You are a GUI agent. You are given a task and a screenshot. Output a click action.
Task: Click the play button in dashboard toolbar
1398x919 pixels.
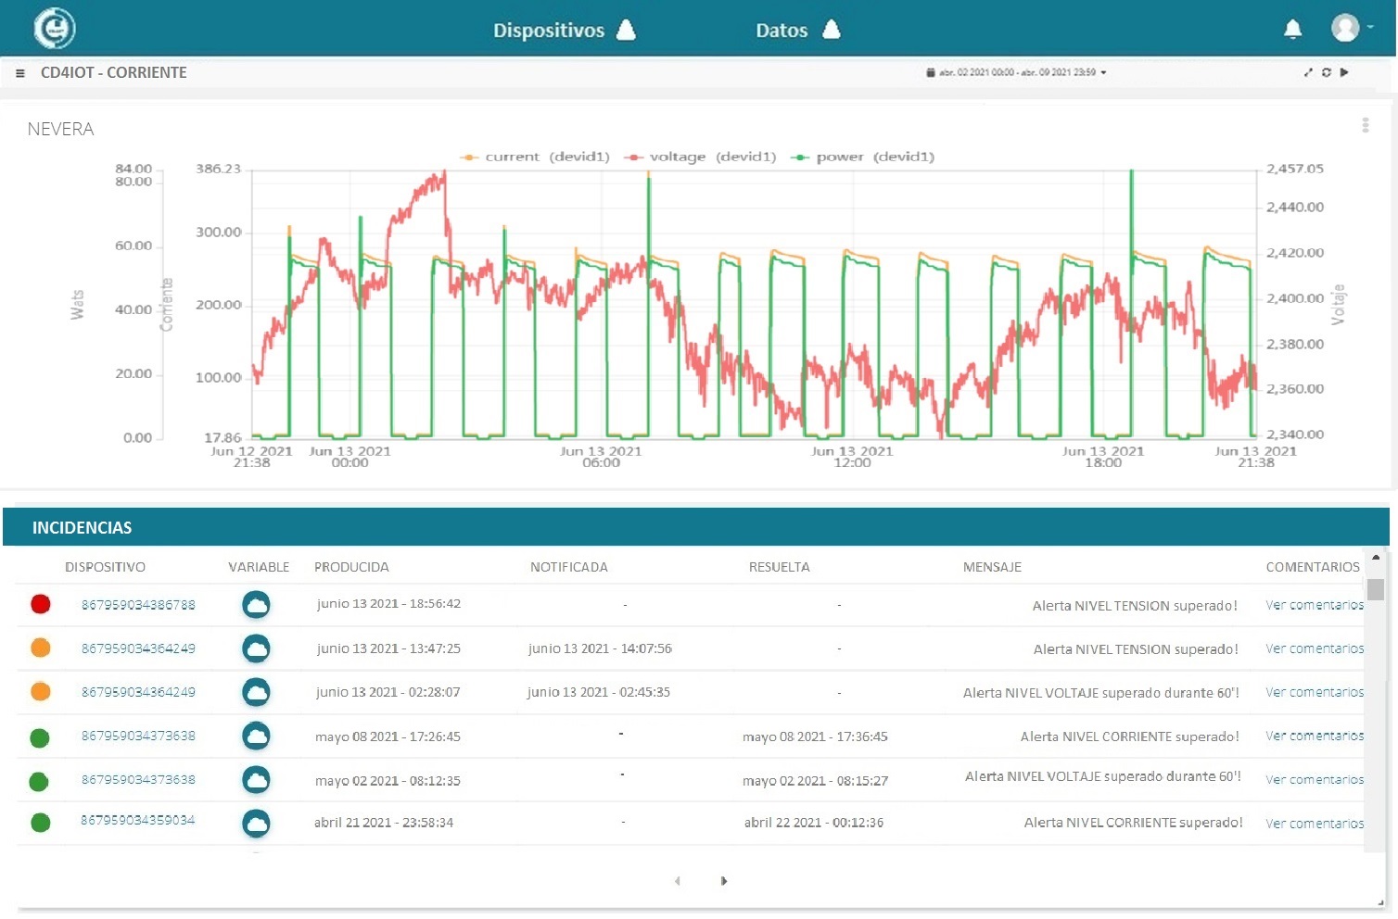click(x=1344, y=72)
